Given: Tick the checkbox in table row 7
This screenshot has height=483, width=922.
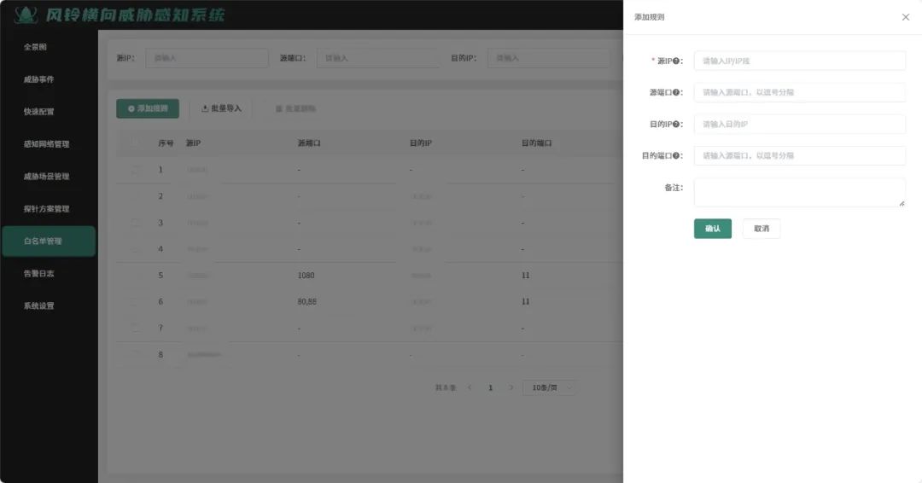Looking at the screenshot, I should pyautogui.click(x=135, y=328).
